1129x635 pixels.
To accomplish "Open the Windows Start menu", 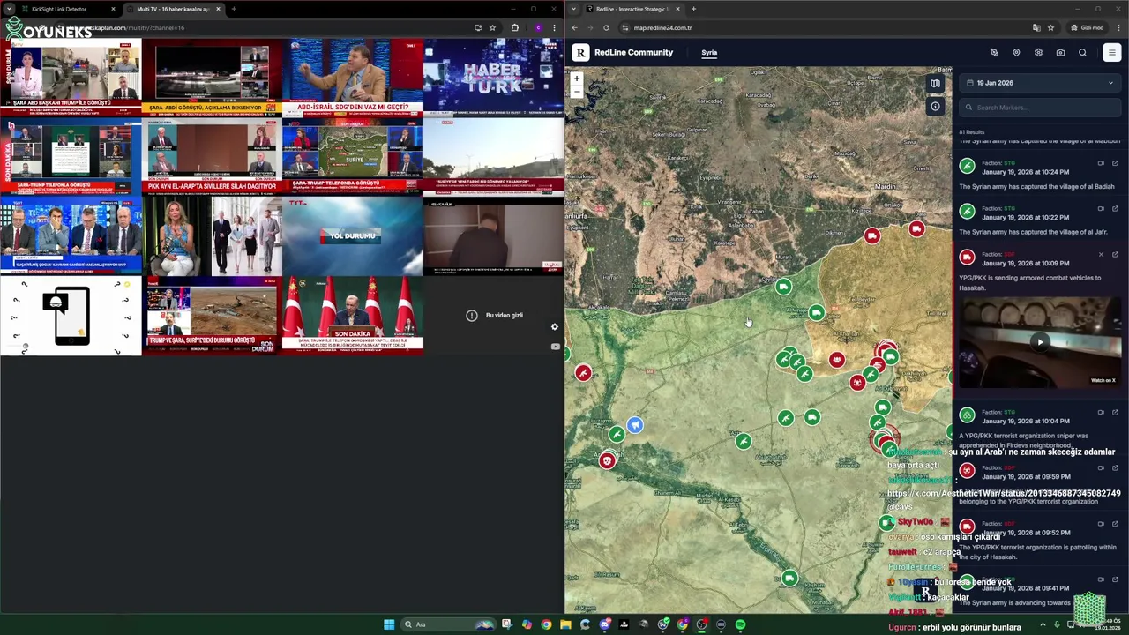I will click(x=388, y=624).
